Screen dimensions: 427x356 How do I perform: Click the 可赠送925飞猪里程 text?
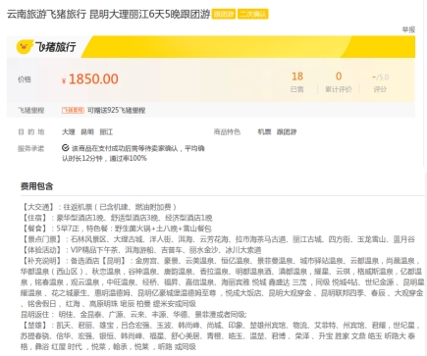click(116, 110)
